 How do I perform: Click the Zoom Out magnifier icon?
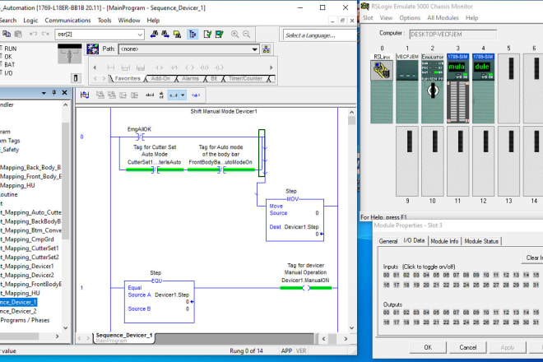click(x=246, y=34)
